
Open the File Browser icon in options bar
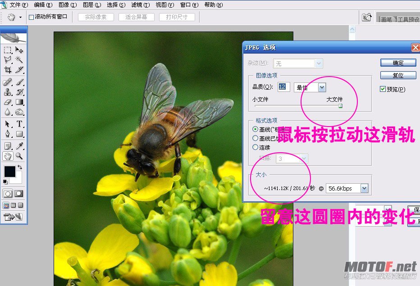(x=366, y=18)
